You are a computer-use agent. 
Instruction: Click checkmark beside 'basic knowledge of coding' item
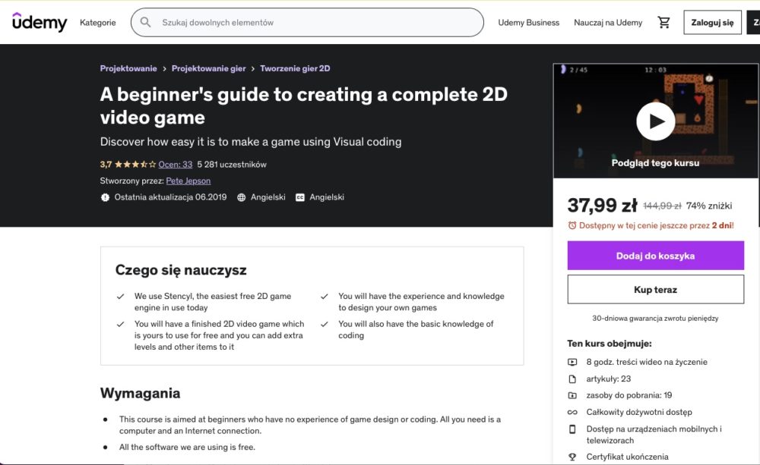coord(325,324)
